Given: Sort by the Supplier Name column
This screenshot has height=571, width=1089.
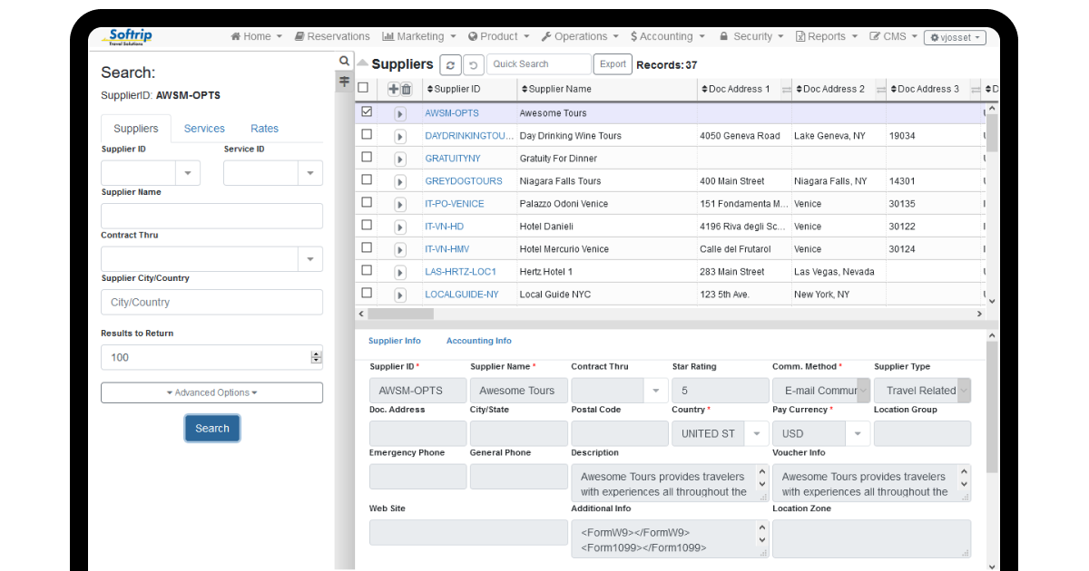Looking at the screenshot, I should coord(556,89).
